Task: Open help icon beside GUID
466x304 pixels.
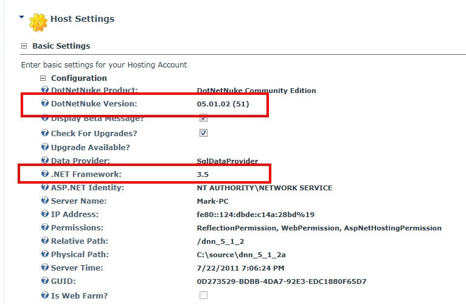Action: (x=45, y=281)
